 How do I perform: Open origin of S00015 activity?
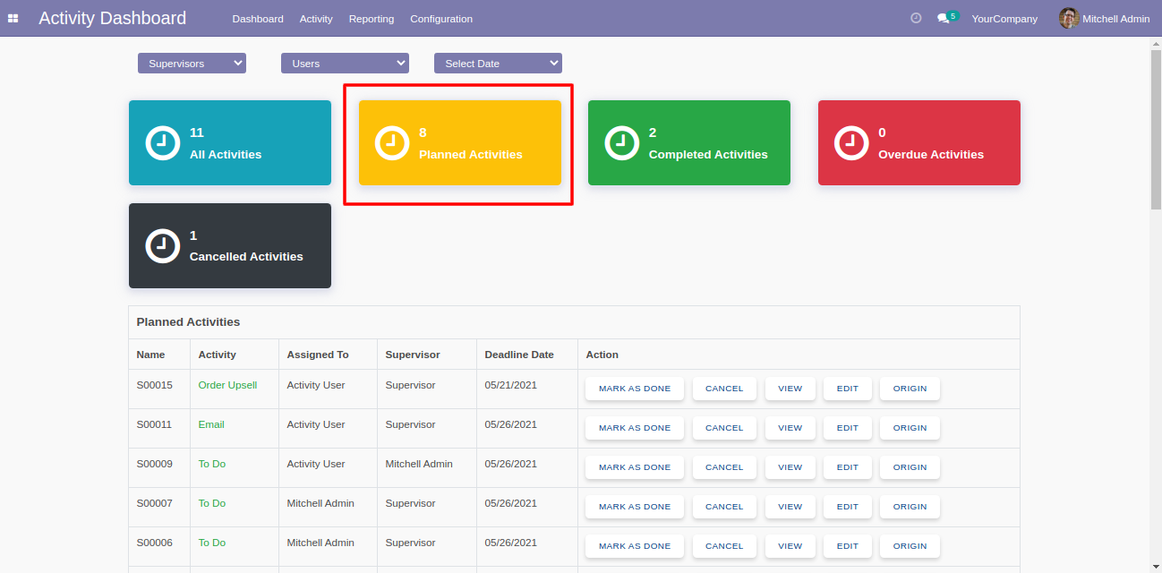(x=910, y=389)
